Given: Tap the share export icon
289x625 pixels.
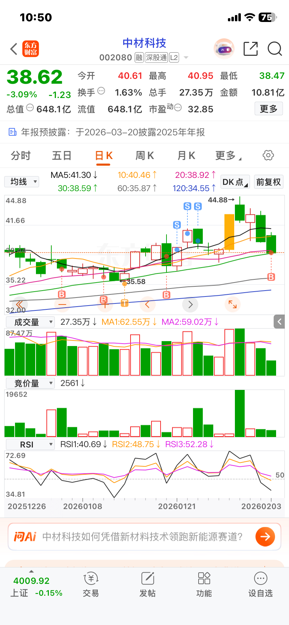Looking at the screenshot, I should 251,49.
